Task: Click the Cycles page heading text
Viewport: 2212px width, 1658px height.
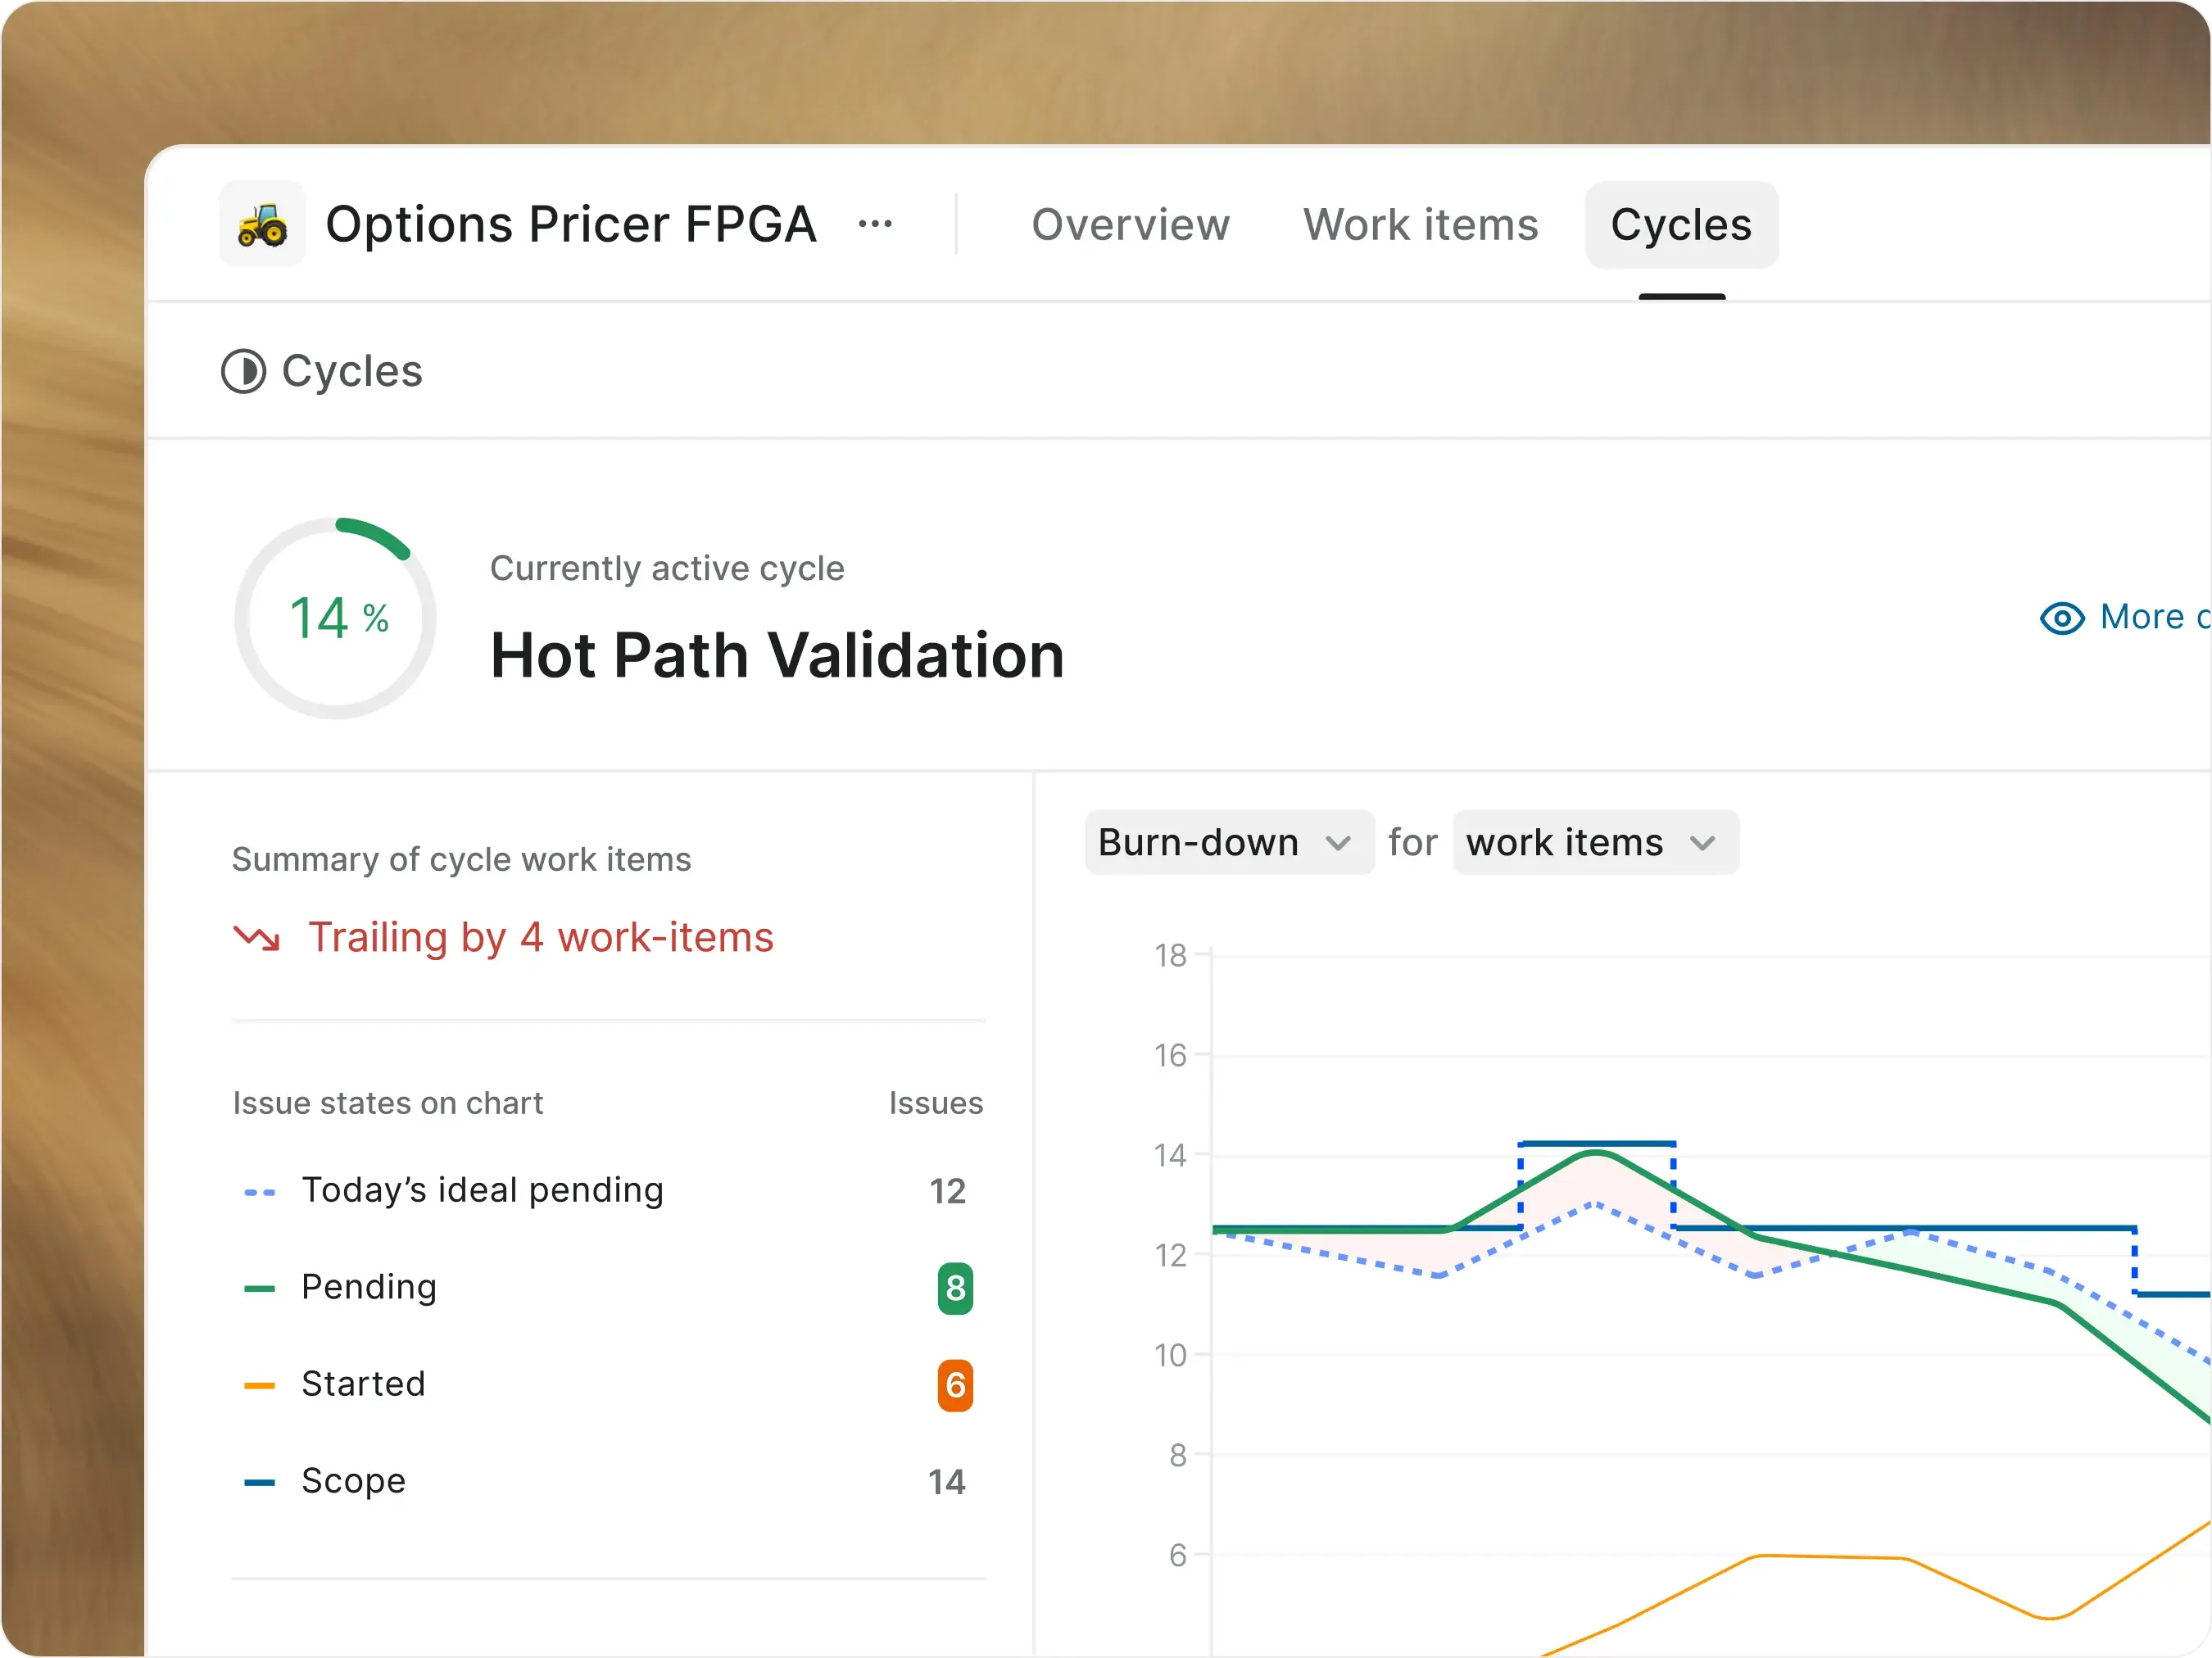Action: click(352, 371)
